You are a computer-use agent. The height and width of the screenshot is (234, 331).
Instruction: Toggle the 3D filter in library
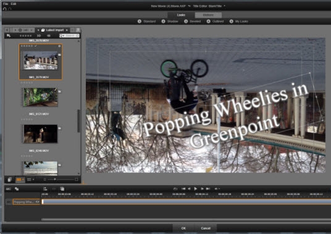39,36
